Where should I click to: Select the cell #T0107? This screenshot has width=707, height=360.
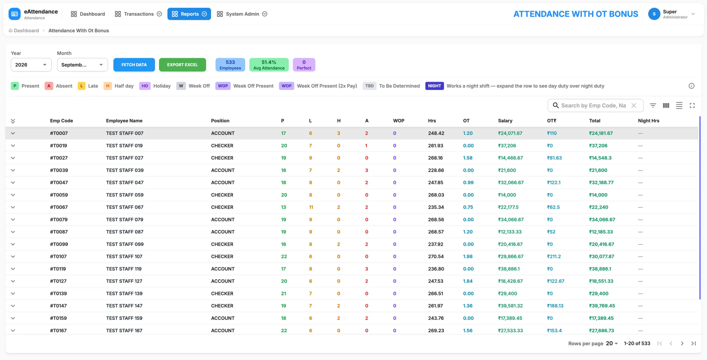[58, 256]
